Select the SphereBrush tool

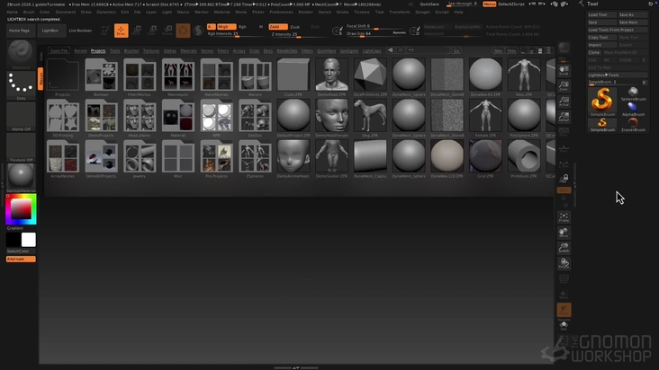pos(633,93)
